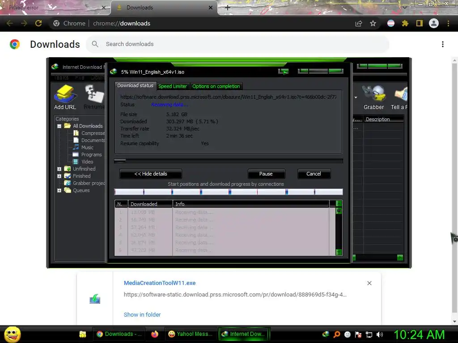
Task: Open the smiley Start button
Action: [x=12, y=334]
